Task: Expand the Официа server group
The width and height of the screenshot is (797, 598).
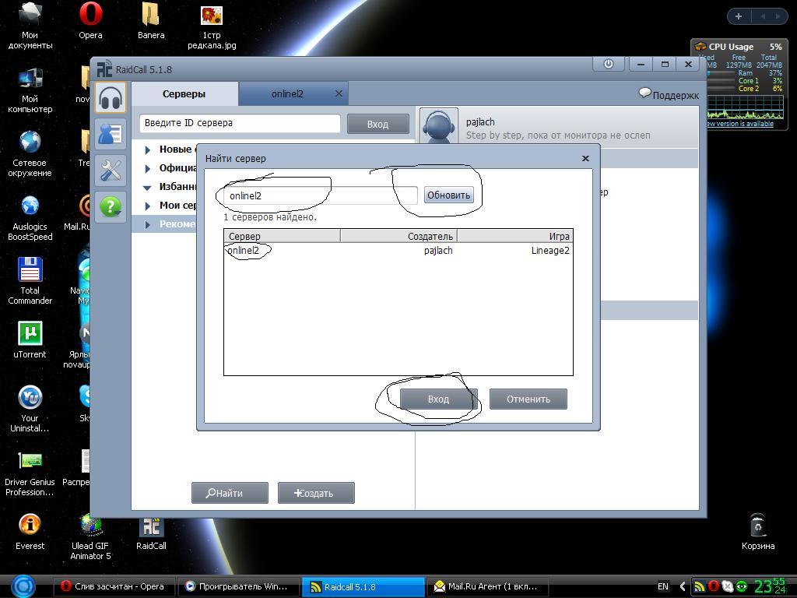Action: (x=147, y=168)
